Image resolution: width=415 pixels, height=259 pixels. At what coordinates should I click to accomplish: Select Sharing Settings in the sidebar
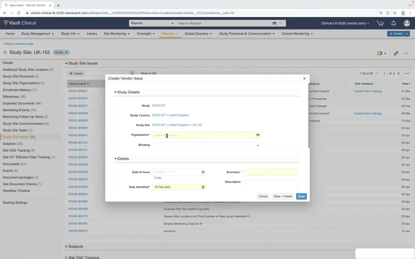(15, 203)
